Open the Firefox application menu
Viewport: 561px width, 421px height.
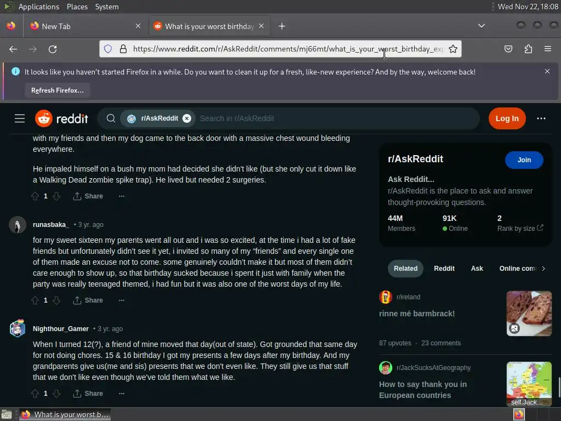[x=548, y=49]
